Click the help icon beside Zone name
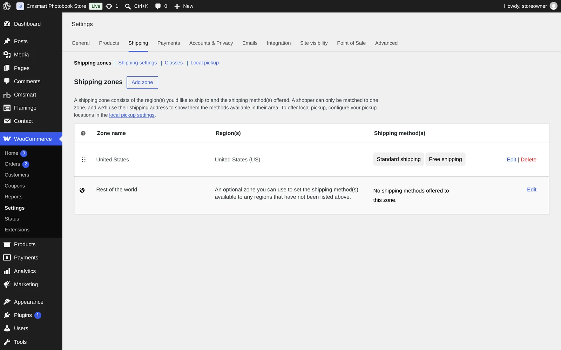 point(83,133)
